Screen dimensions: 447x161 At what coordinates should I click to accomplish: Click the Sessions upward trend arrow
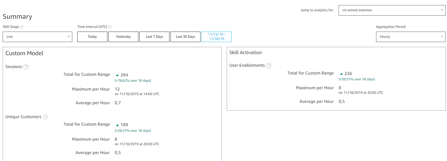click(x=117, y=75)
